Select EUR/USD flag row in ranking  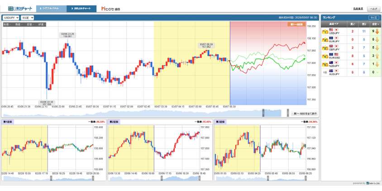pos(334,56)
